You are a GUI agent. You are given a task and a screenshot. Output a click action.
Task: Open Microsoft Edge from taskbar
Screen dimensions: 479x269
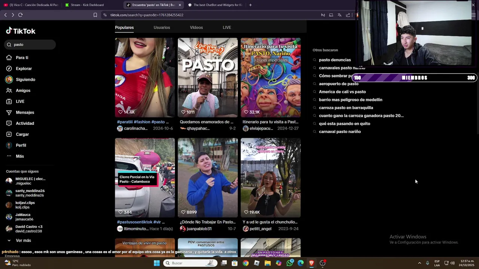[x=300, y=263]
